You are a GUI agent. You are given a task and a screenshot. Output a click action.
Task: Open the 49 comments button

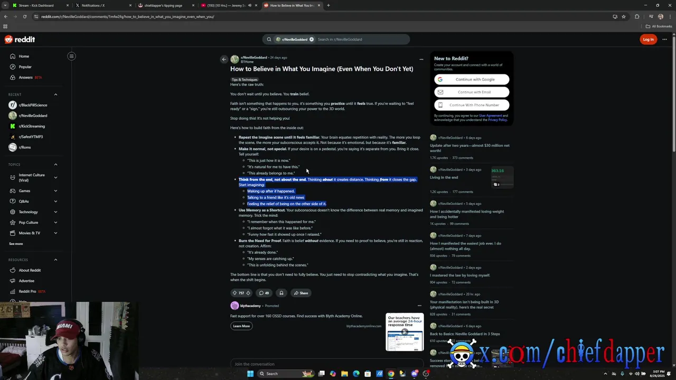point(264,293)
